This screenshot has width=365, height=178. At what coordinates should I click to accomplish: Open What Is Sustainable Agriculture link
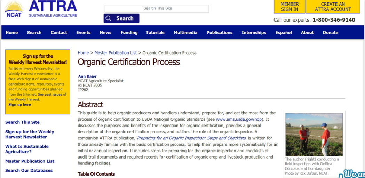tap(27, 149)
